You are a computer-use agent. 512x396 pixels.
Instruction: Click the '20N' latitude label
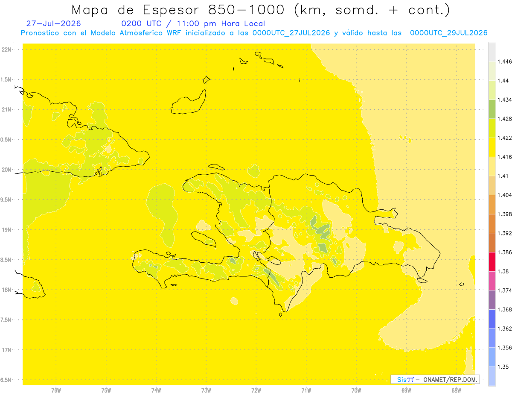tap(7, 170)
